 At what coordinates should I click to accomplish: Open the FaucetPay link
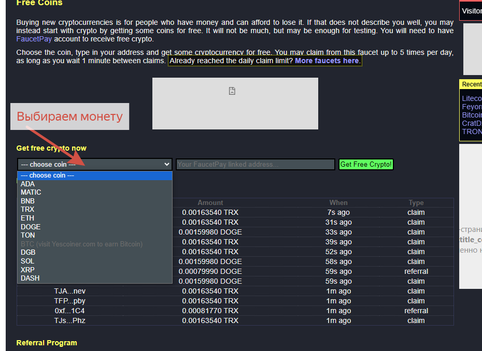click(x=34, y=39)
